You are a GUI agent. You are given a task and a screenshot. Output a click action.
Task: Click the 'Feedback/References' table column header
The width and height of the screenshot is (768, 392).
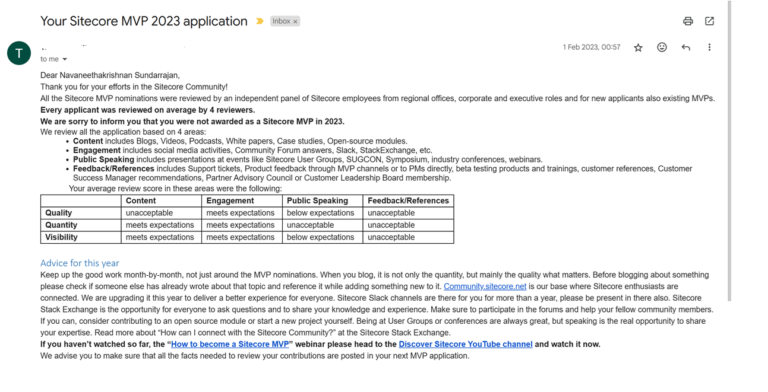tap(408, 201)
